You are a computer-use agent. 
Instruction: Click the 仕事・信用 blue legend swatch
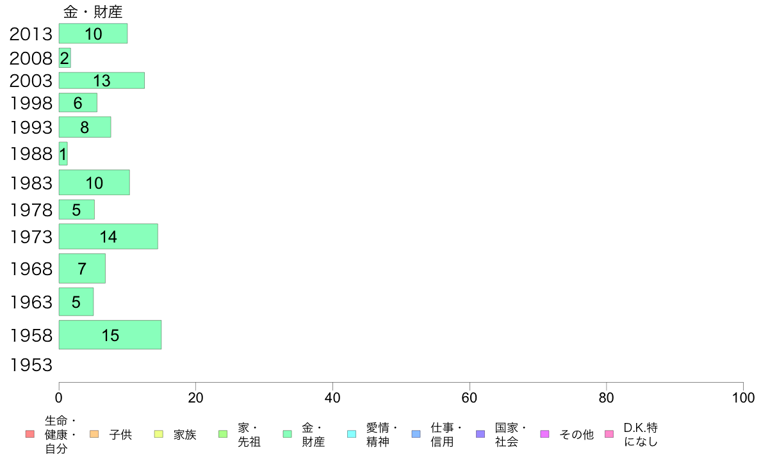click(x=416, y=434)
